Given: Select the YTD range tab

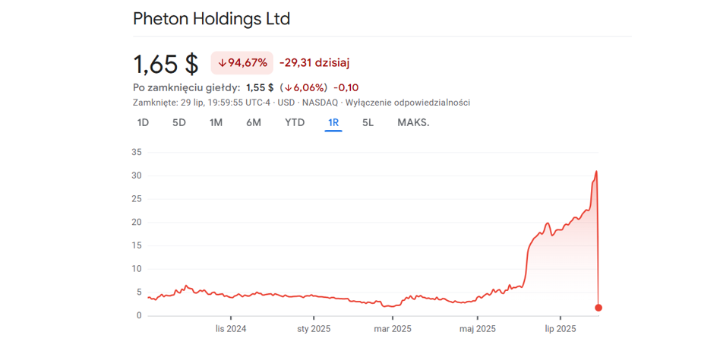Looking at the screenshot, I should [x=295, y=122].
